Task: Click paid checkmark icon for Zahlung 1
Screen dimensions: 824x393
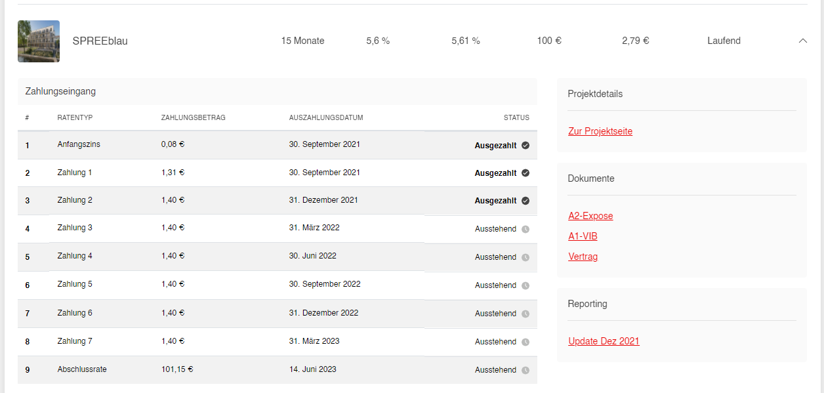Action: [525, 173]
